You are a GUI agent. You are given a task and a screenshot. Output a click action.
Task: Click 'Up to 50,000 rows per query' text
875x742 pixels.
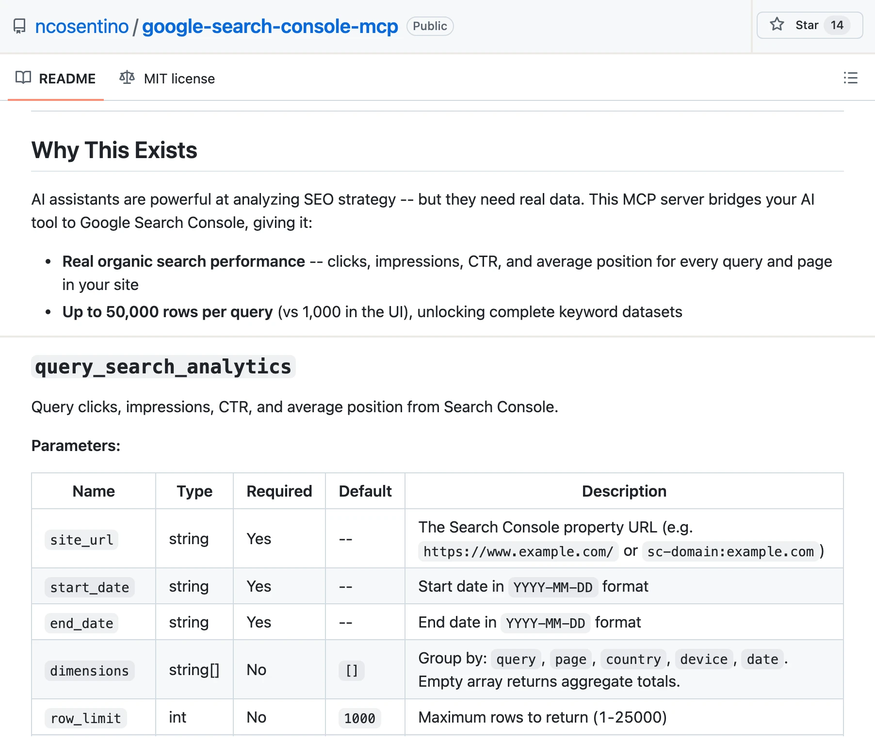pyautogui.click(x=168, y=312)
